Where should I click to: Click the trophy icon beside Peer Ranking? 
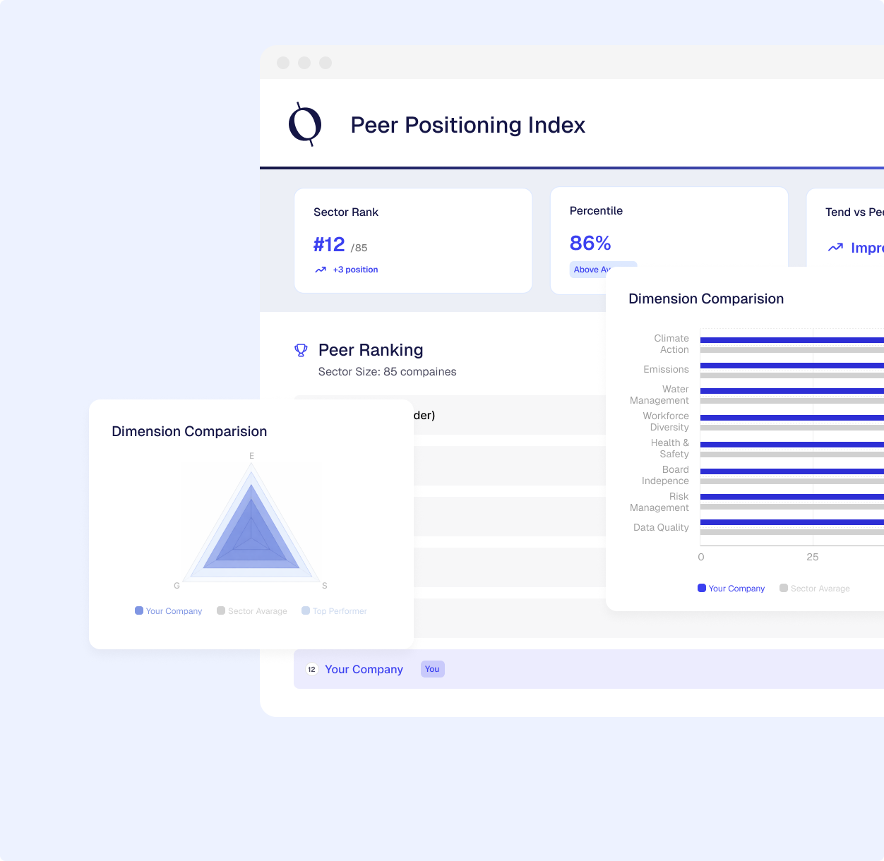pyautogui.click(x=301, y=349)
